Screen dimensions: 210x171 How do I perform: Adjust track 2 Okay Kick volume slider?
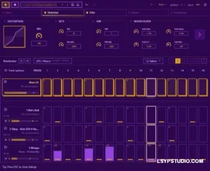coord(25,140)
